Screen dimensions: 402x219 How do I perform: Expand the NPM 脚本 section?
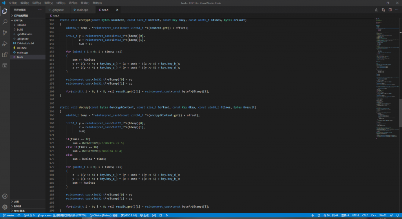tap(19, 211)
